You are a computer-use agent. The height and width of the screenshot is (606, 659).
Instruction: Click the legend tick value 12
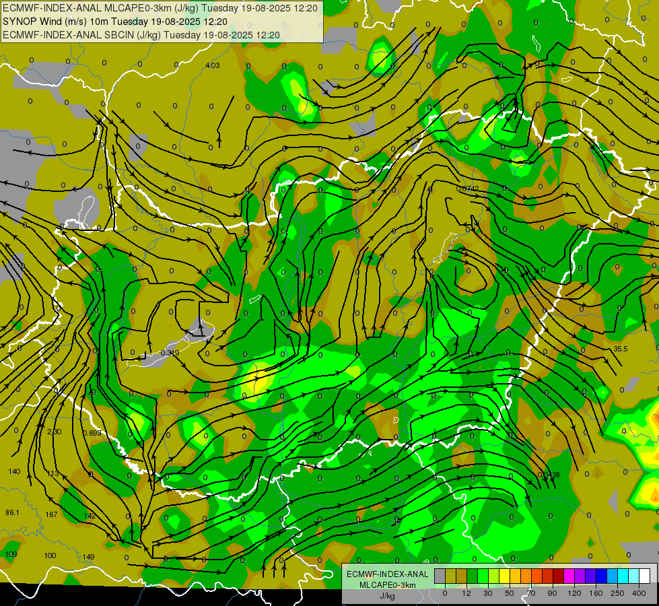[466, 593]
